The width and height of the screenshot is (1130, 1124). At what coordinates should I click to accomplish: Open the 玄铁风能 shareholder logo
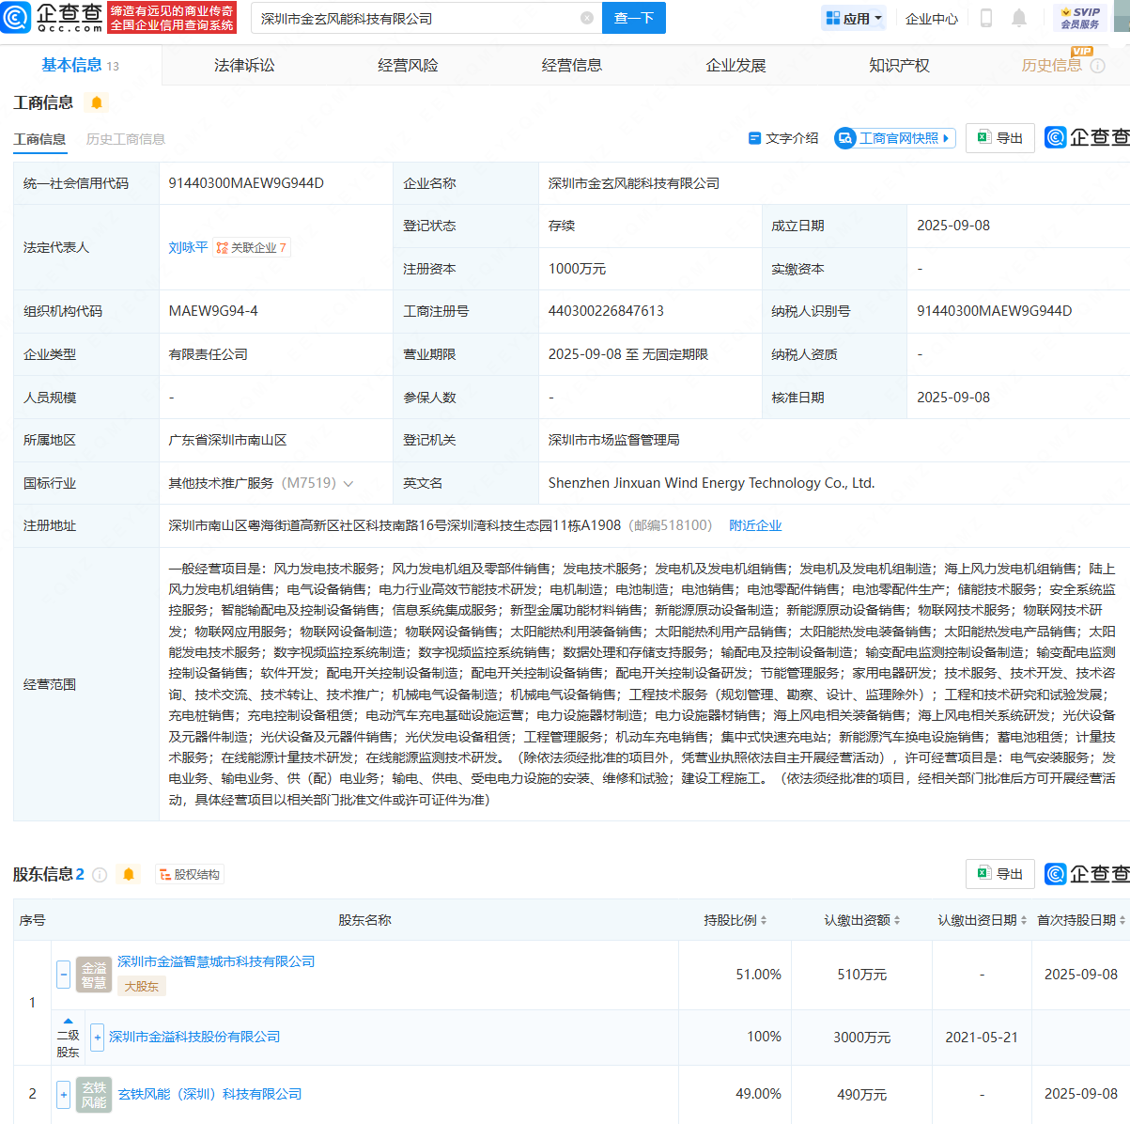[x=94, y=1094]
